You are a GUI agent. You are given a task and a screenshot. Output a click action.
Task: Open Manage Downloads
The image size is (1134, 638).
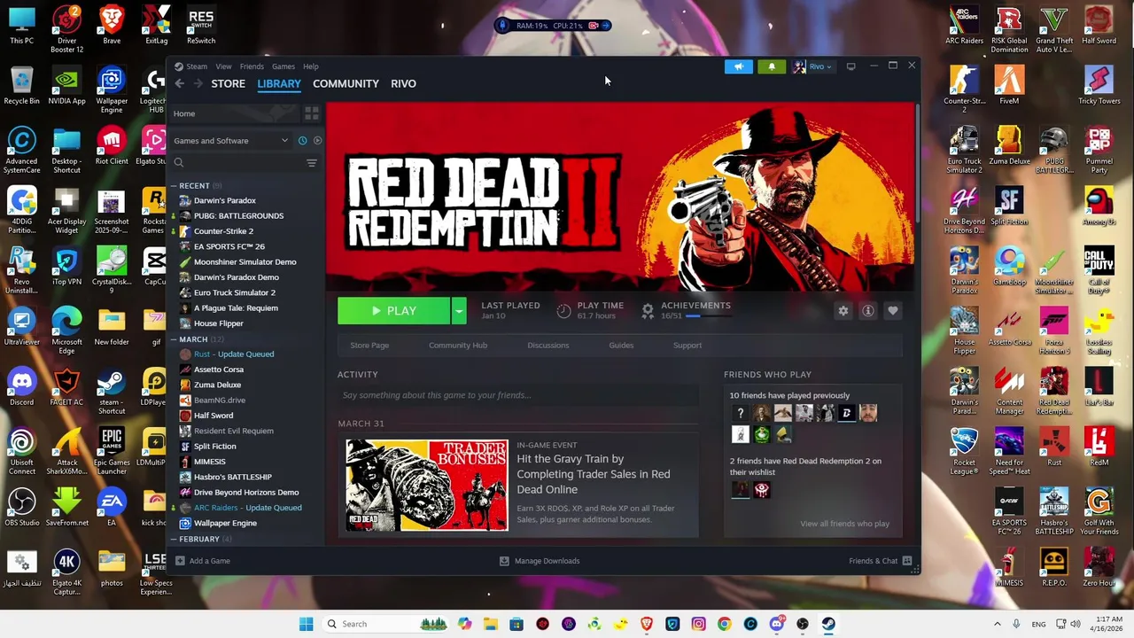[540, 561]
